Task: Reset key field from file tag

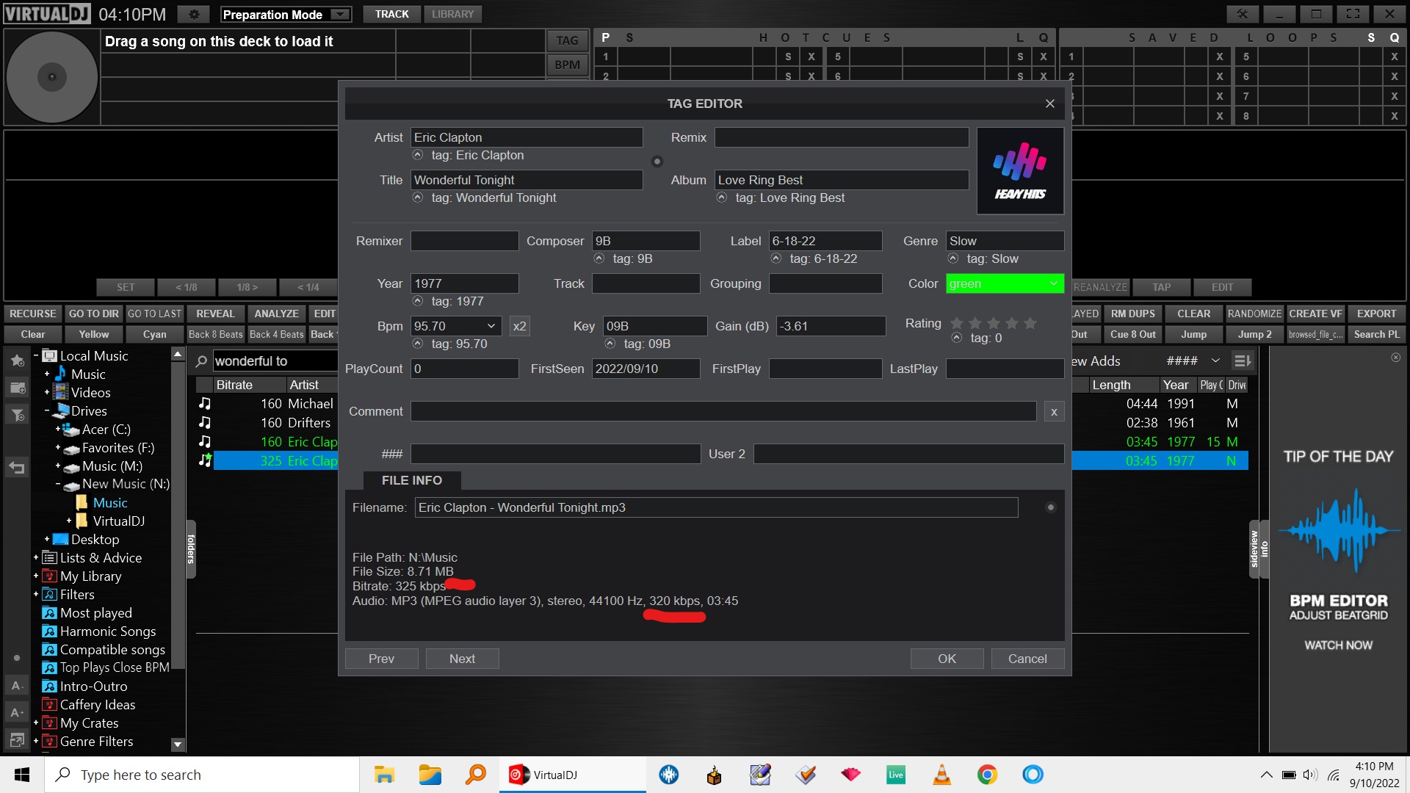Action: point(610,344)
